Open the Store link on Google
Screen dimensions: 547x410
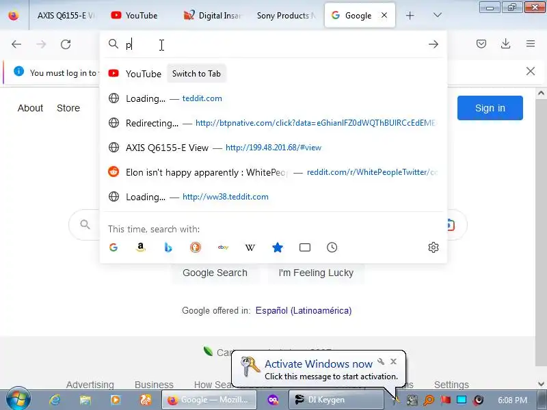tap(68, 108)
